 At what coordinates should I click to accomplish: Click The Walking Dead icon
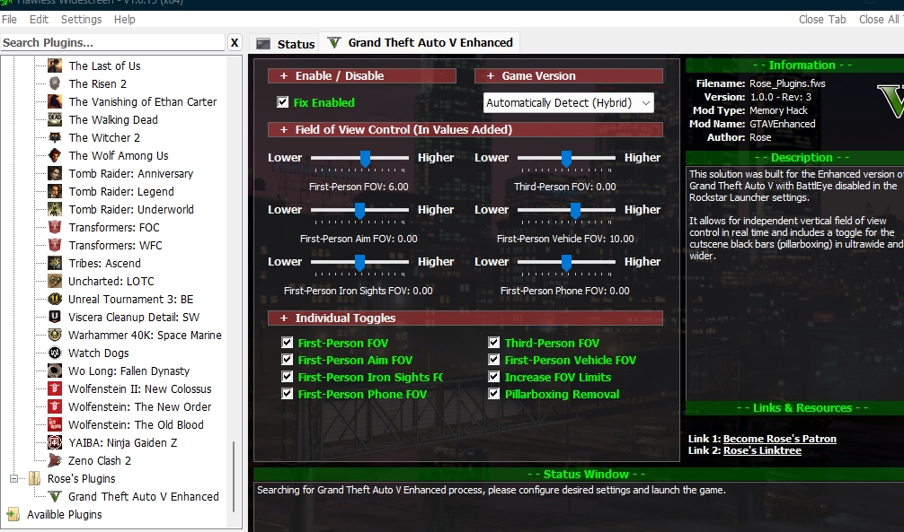[x=55, y=119]
